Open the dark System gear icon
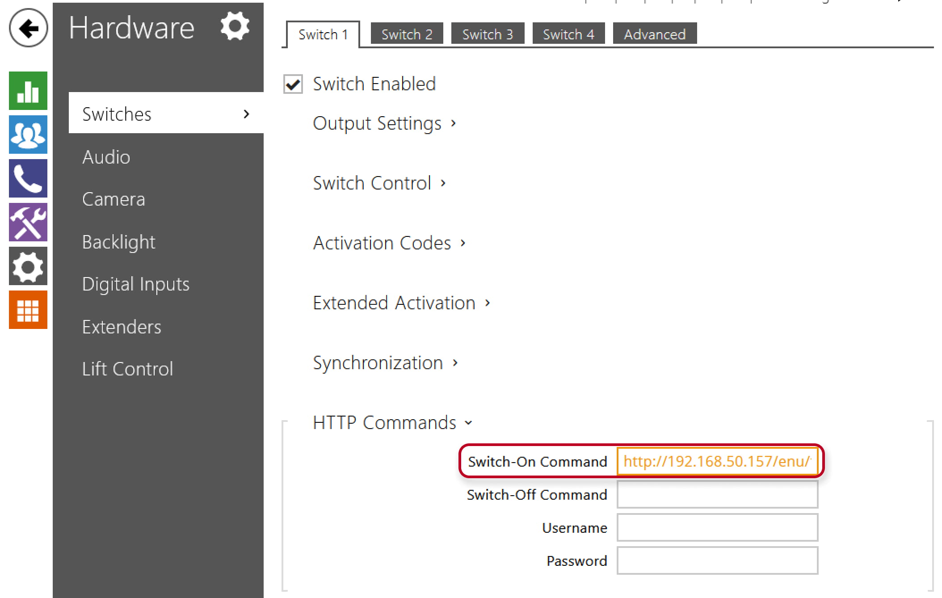 [28, 266]
